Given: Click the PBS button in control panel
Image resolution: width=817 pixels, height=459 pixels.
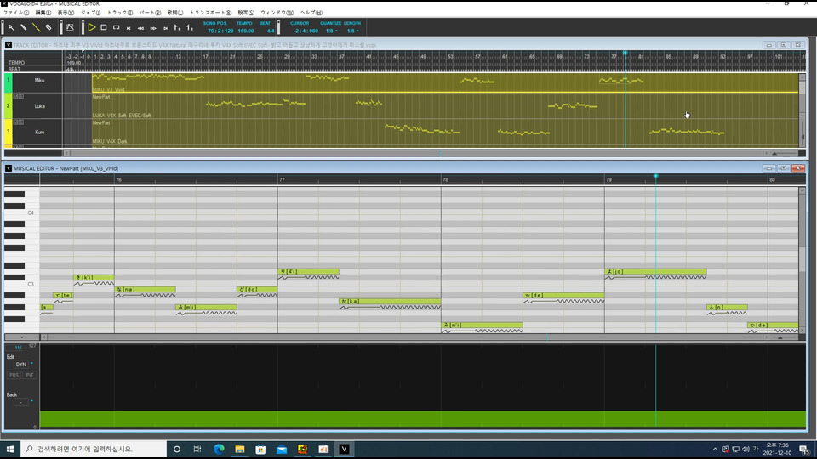Looking at the screenshot, I should (14, 375).
